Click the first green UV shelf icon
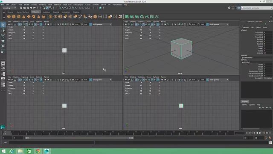 click(x=127, y=17)
